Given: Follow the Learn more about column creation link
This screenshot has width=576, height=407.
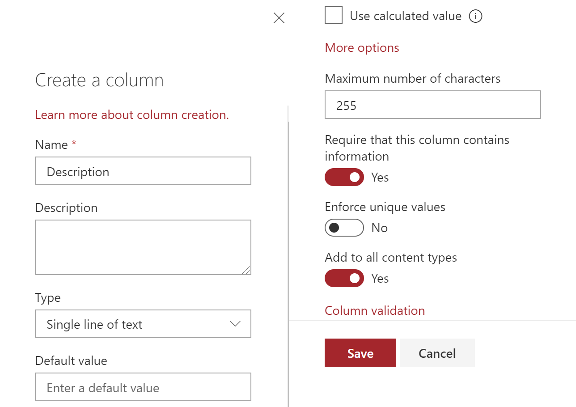Looking at the screenshot, I should coord(132,114).
